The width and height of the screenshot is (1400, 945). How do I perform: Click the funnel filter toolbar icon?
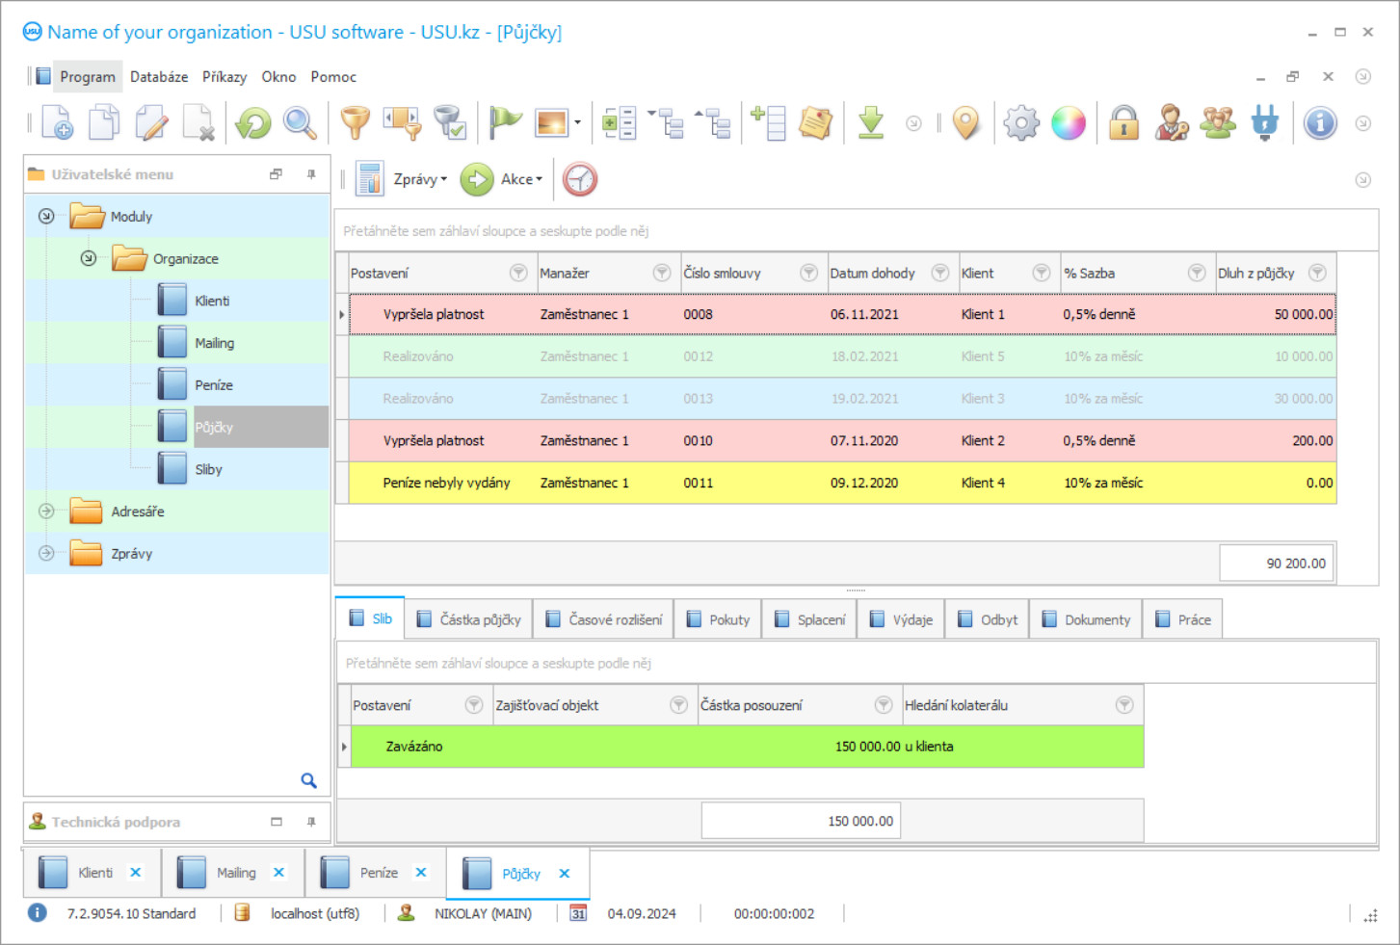pos(355,123)
